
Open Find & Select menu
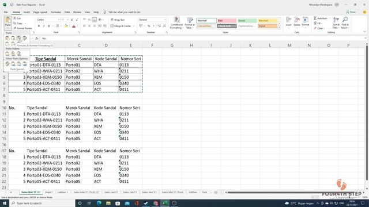click(345, 23)
